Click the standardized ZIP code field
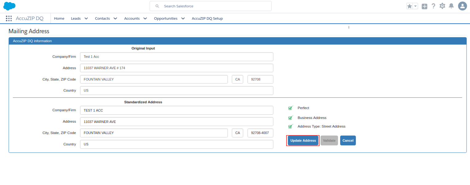Viewport: 470px width, 185px height. pyautogui.click(x=260, y=133)
